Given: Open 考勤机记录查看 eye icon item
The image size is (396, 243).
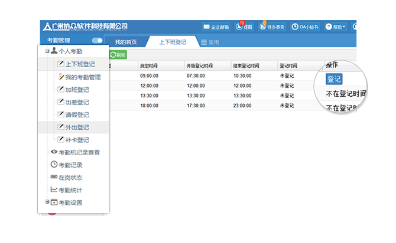Looking at the screenshot, I should tap(75, 152).
